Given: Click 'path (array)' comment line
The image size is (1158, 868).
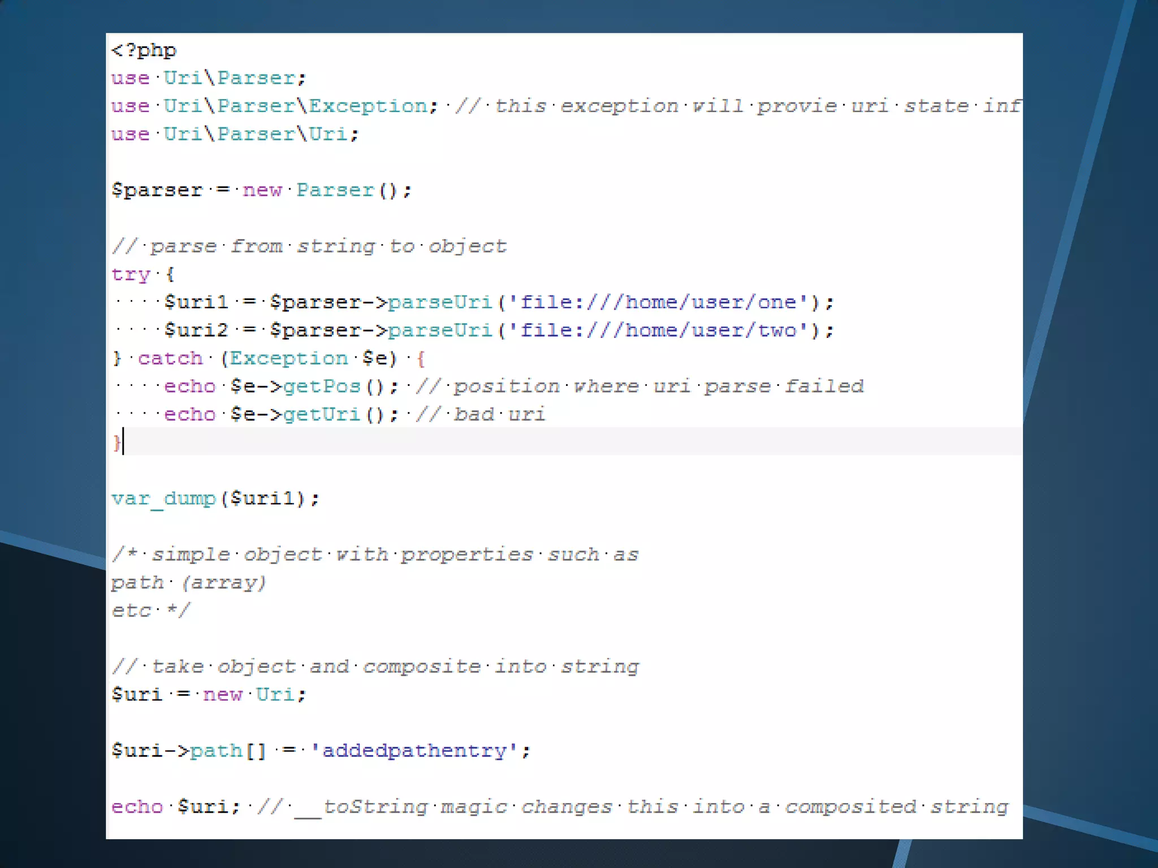Looking at the screenshot, I should [188, 583].
